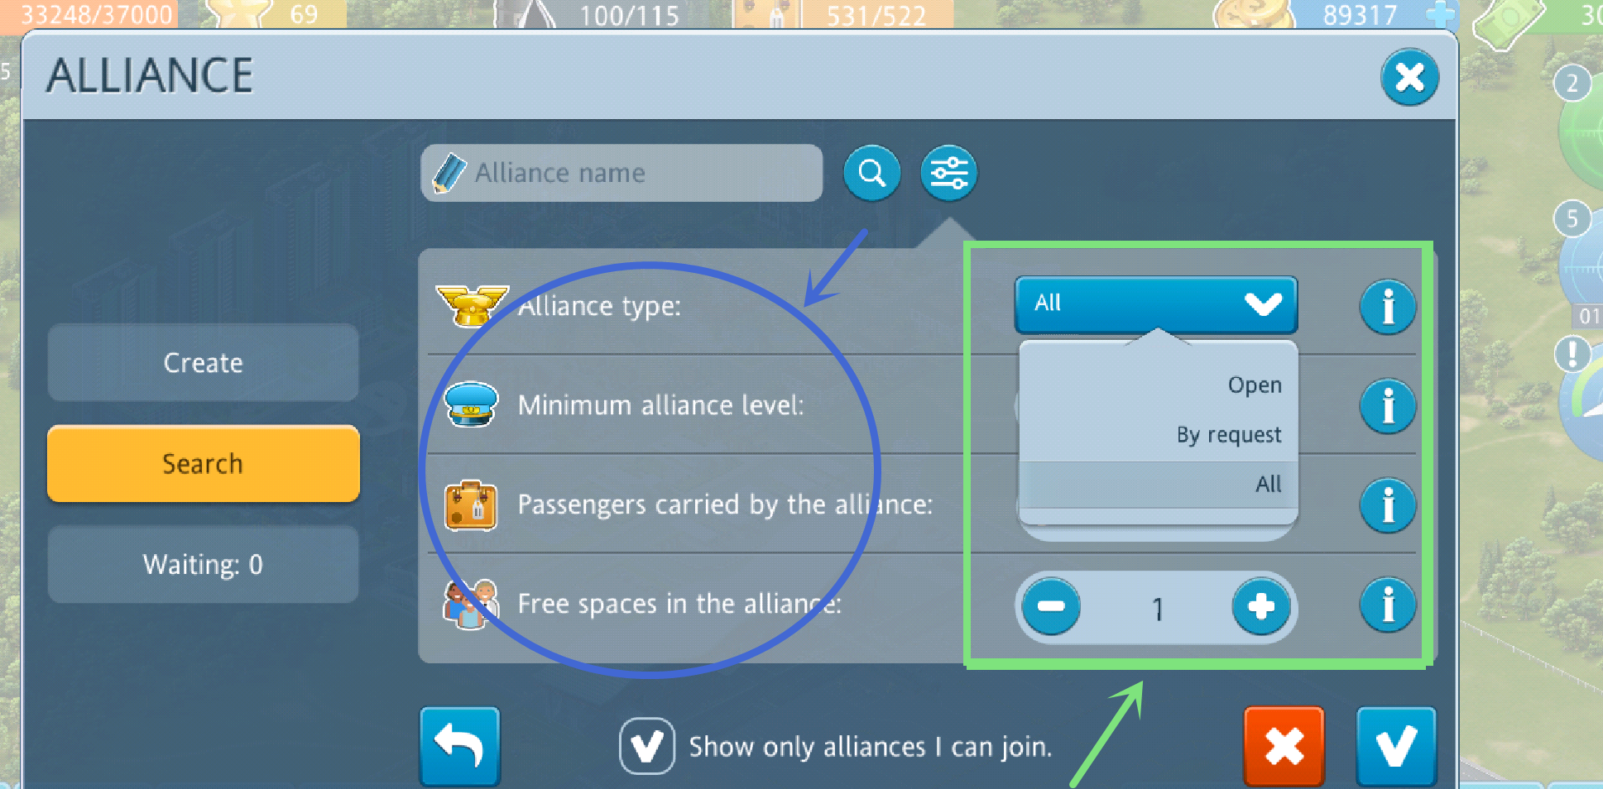Confirm filters with blue checkmark button
Viewport: 1603px width, 789px height.
1396,746
